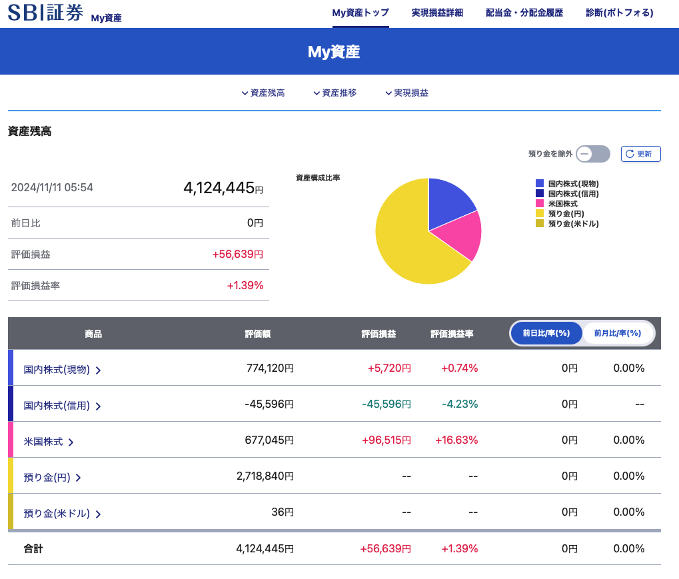Viewport: 679px width, 579px height.
Task: Jump to 実現損益 section
Action: [407, 93]
